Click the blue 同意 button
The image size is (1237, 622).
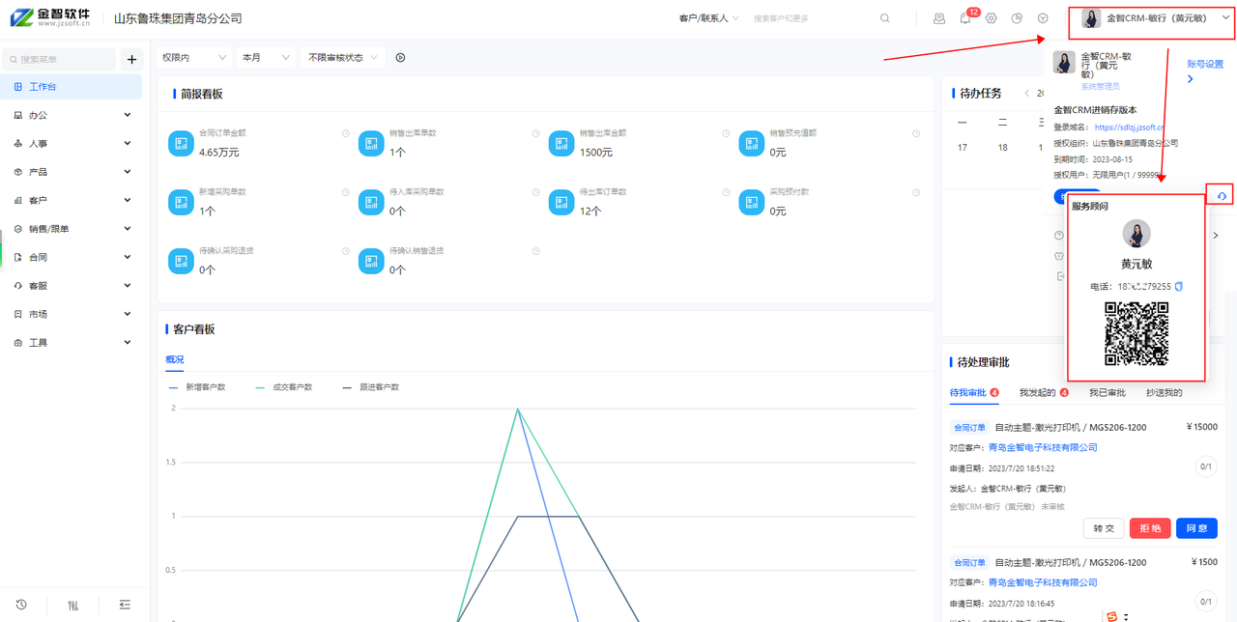click(x=1196, y=528)
